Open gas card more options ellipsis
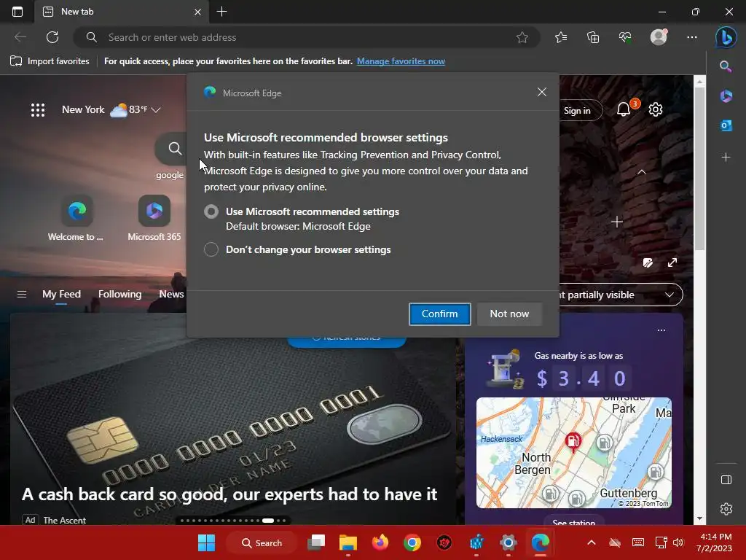This screenshot has height=560, width=746. click(661, 330)
